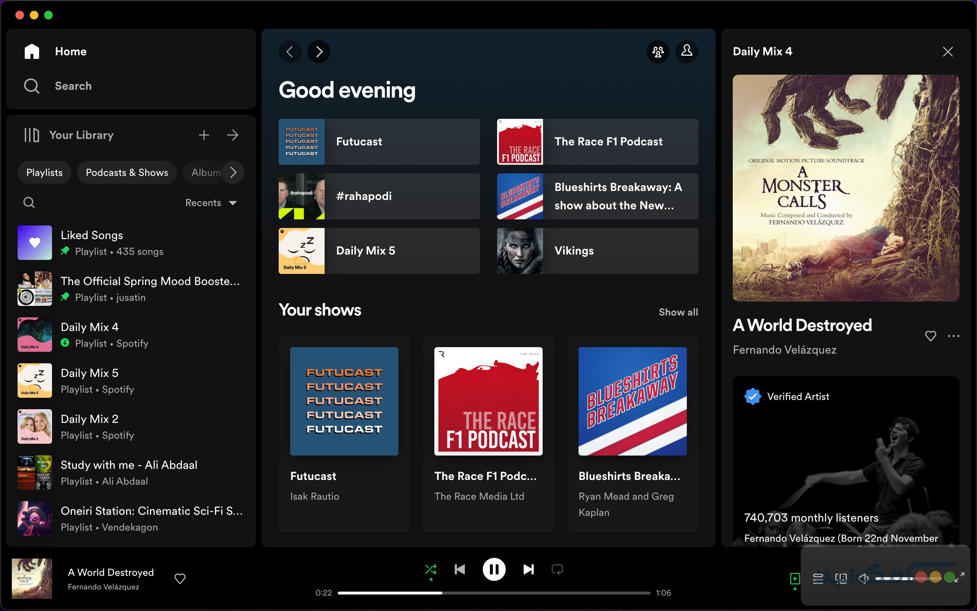The height and width of the screenshot is (611, 977).
Task: Open the friend activity panel
Action: tap(658, 52)
